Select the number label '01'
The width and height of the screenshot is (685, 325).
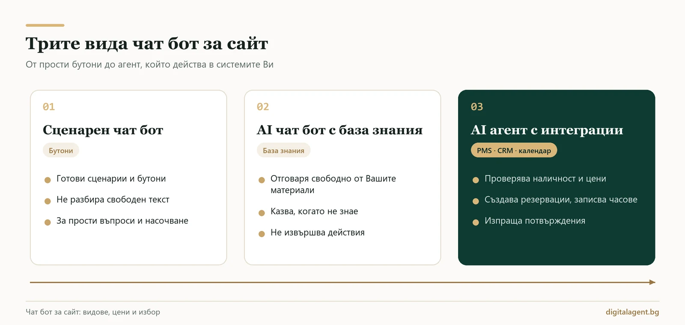point(49,107)
